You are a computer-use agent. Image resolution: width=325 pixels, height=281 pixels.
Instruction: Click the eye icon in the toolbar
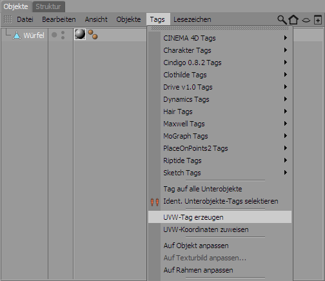pyautogui.click(x=306, y=20)
